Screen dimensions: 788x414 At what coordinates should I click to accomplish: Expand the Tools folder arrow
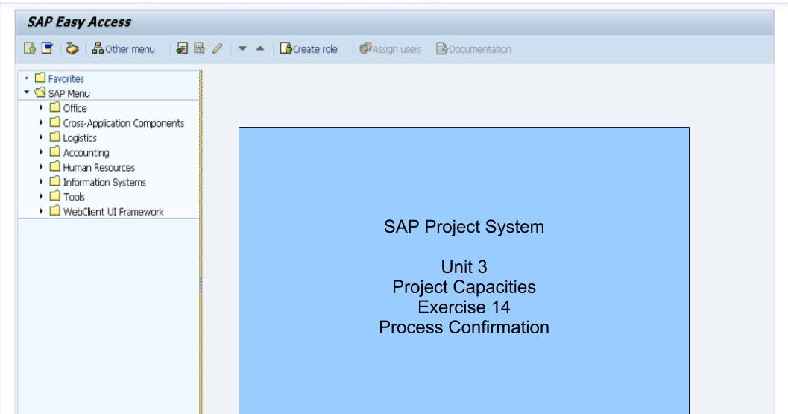(41, 196)
